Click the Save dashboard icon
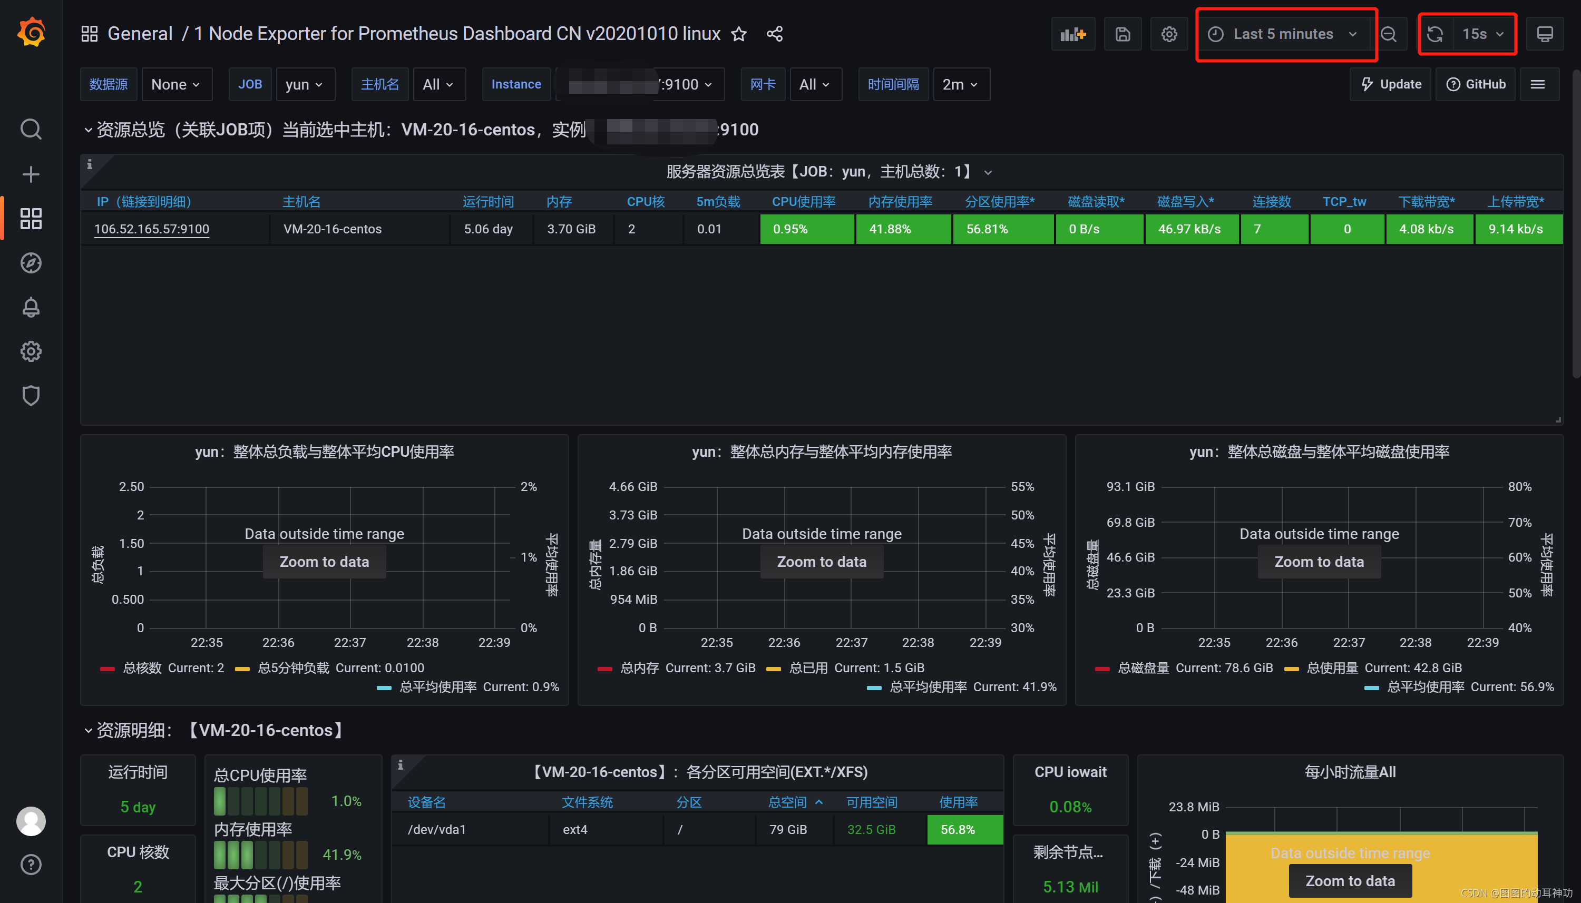Image resolution: width=1581 pixels, height=903 pixels. pos(1123,34)
